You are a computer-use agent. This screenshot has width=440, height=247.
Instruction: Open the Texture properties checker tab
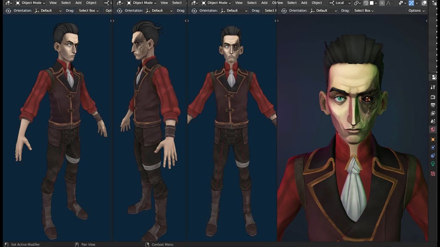[433, 174]
